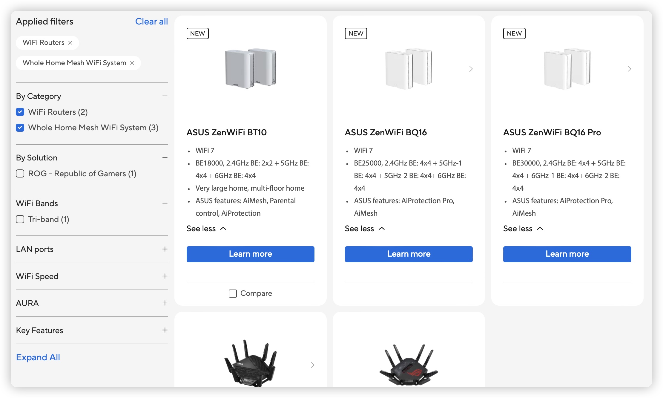Select the By Category heading
The image size is (663, 398).
click(x=39, y=96)
